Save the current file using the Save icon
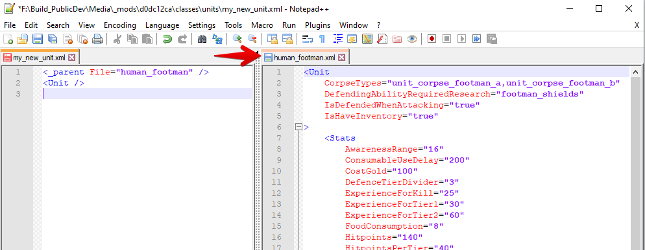The image size is (645, 250). (38, 39)
